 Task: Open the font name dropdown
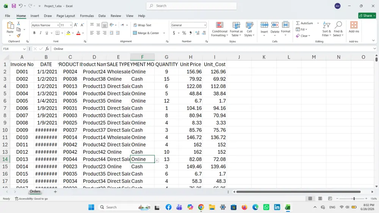[58, 25]
